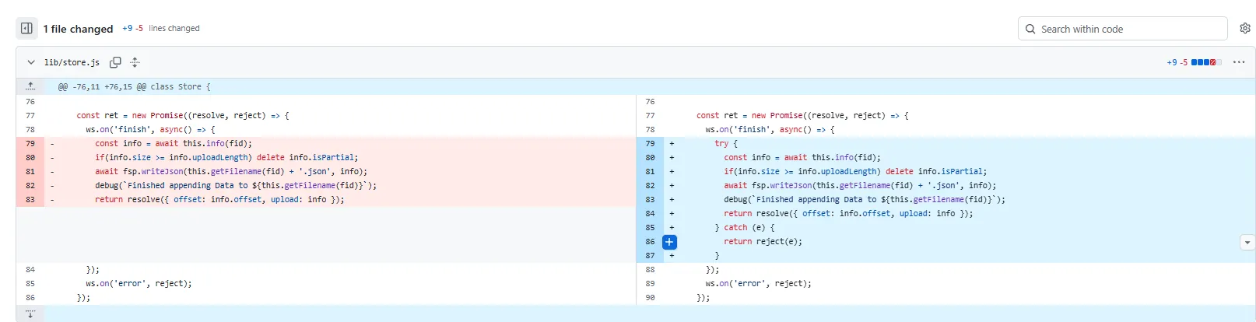
Task: Select added line number 85
Action: [650, 228]
